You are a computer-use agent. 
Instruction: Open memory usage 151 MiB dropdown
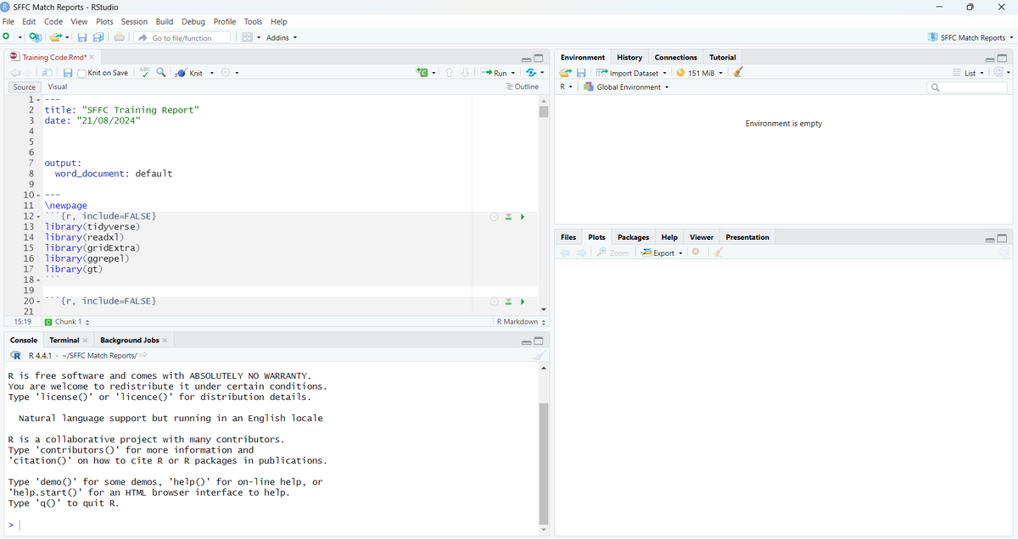click(x=700, y=73)
